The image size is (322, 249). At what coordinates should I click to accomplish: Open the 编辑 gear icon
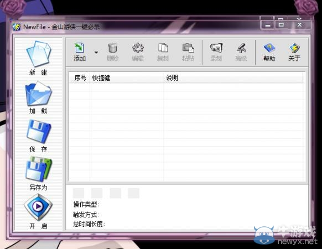click(x=138, y=48)
